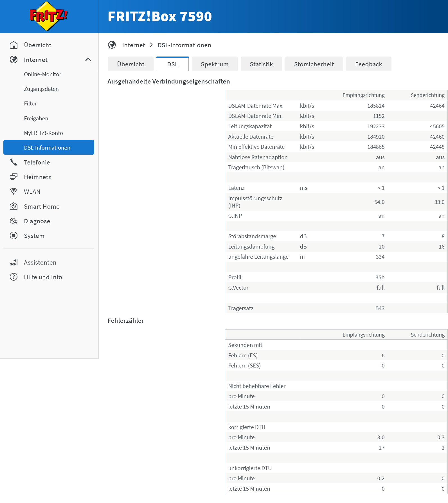
Task: Click the Aktuelle Datenrate value 184920
Action: (x=376, y=137)
